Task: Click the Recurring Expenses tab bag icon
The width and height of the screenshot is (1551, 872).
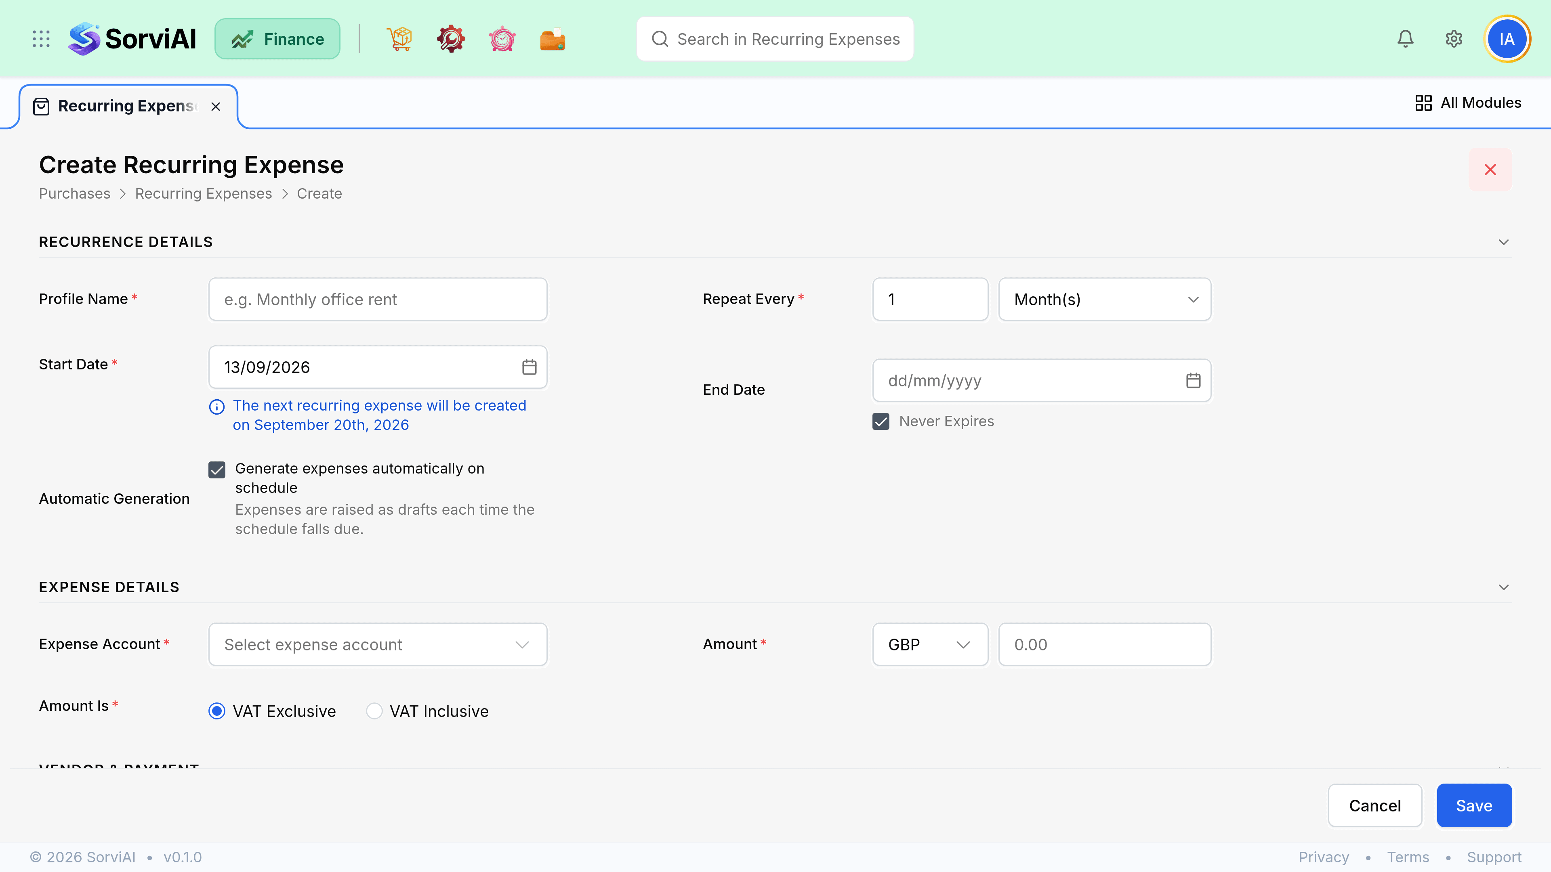Action: click(41, 107)
